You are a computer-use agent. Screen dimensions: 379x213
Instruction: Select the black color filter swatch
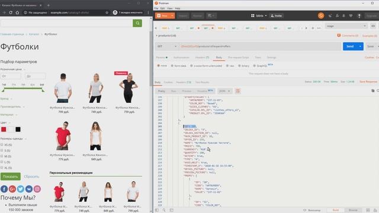coord(18,130)
